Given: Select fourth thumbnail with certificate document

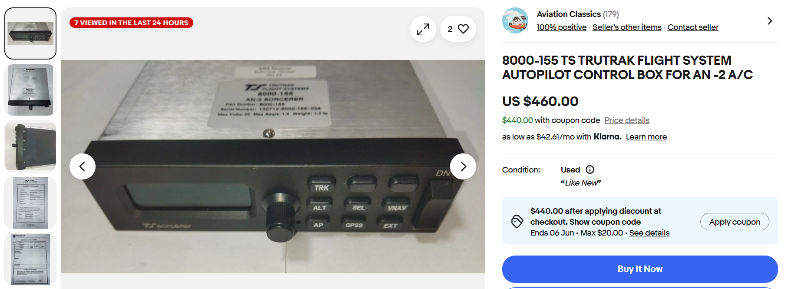Looking at the screenshot, I should pos(30,203).
